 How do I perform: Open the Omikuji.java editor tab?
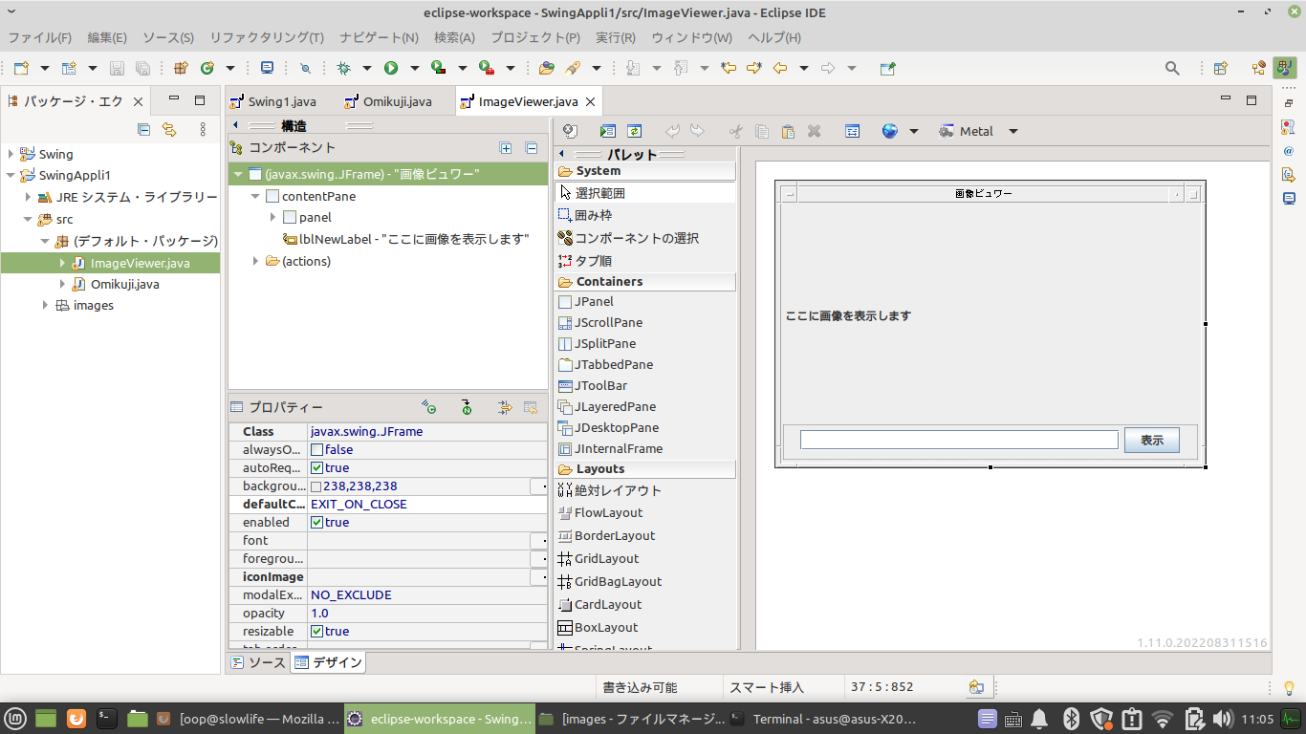[396, 102]
